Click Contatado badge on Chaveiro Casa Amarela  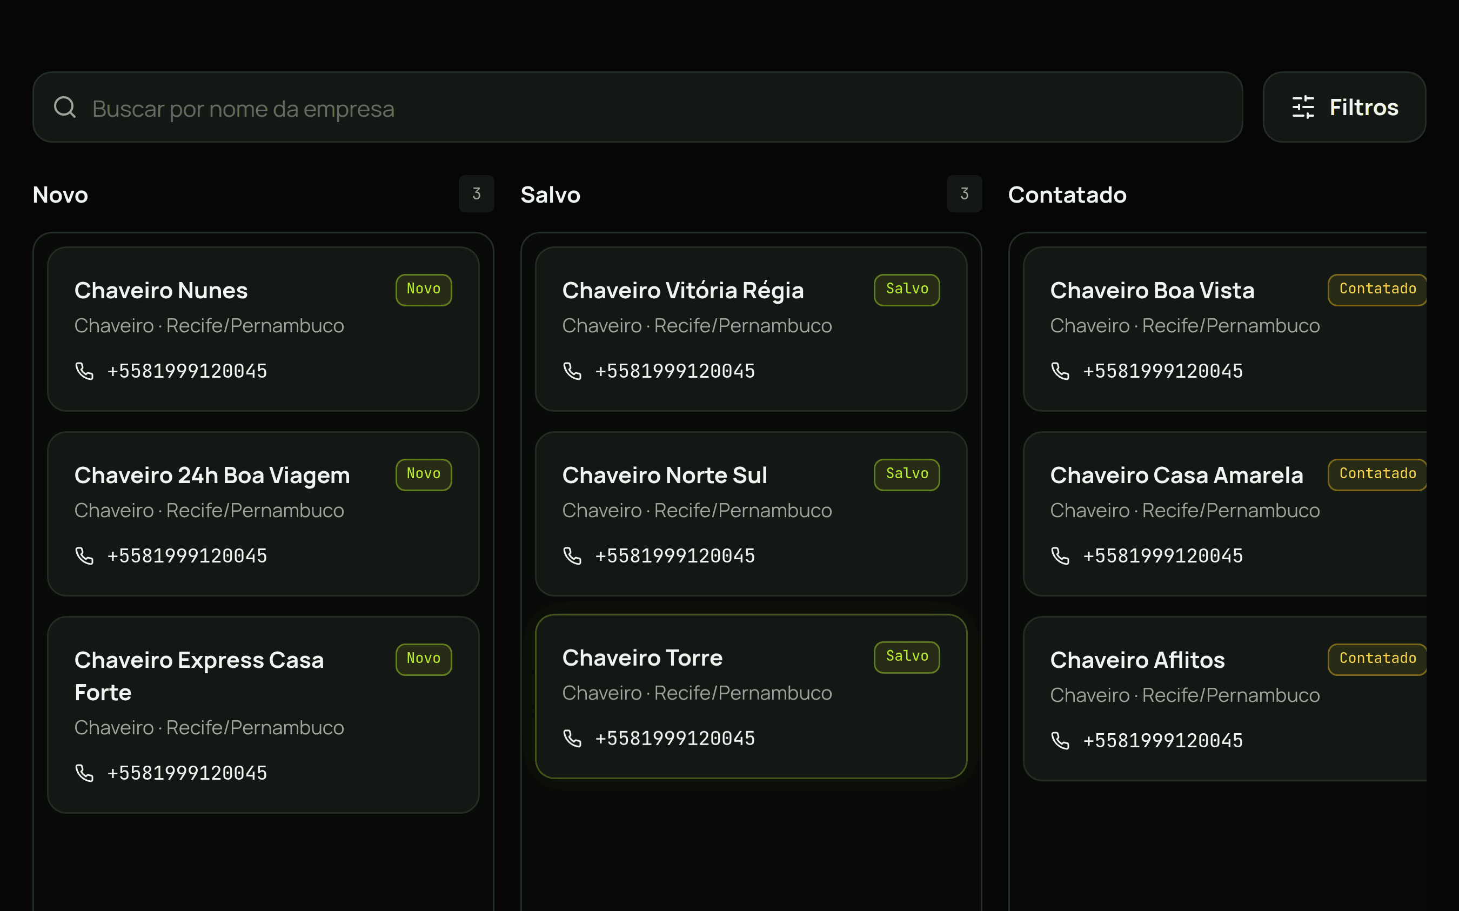1377,475
